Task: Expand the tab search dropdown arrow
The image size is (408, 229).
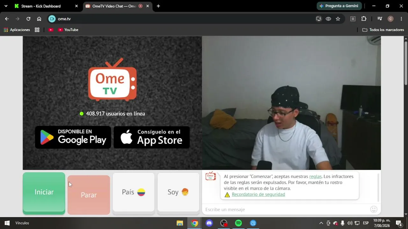Action: click(x=6, y=6)
